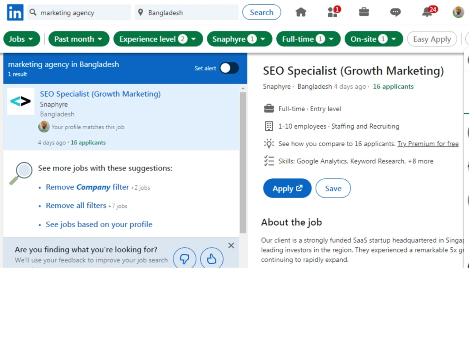Open profile avatar menu in header
469x352 pixels.
[x=458, y=12]
